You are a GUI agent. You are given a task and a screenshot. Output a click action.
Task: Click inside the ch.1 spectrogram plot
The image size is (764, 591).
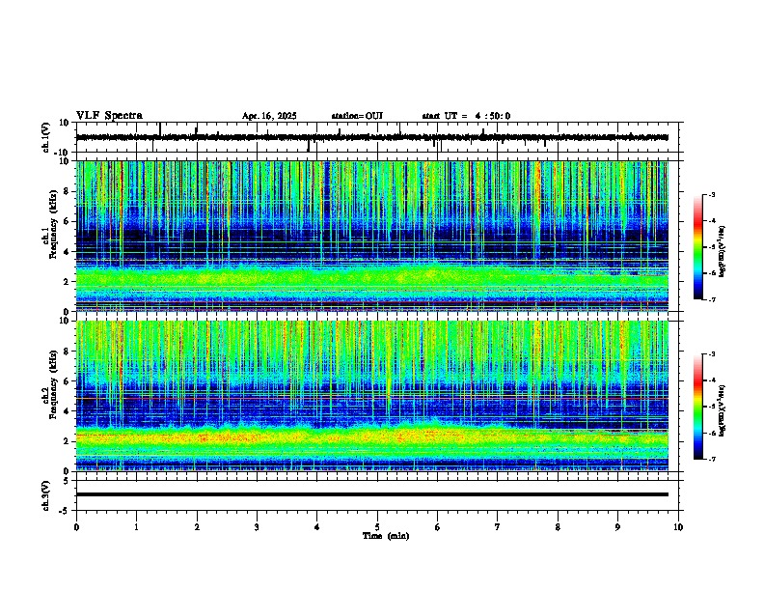click(372, 236)
